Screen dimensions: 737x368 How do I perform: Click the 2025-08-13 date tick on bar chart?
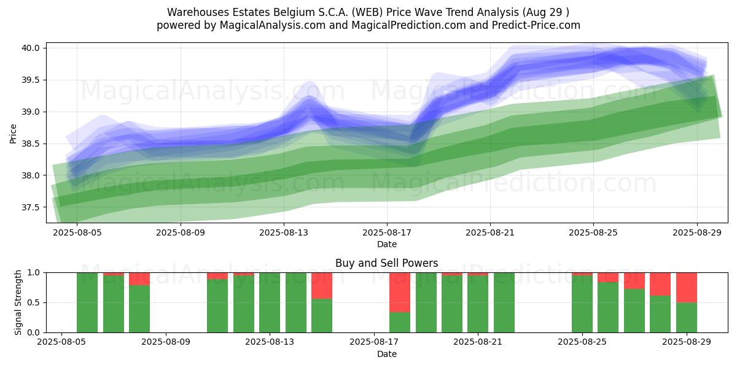click(270, 342)
